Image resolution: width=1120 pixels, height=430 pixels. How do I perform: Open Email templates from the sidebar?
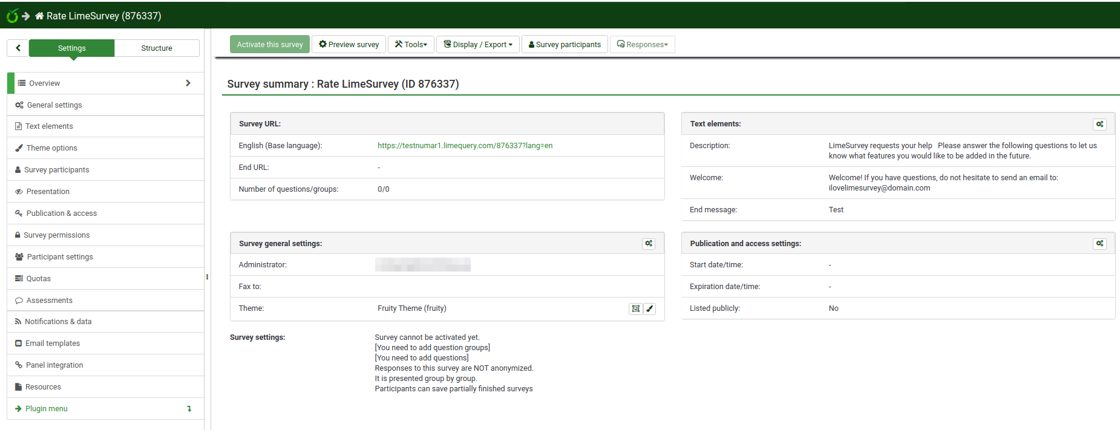(53, 344)
